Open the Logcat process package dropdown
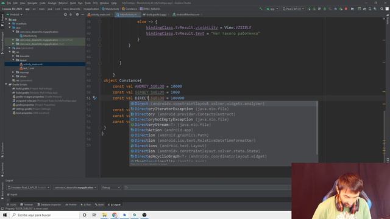 pos(76,187)
